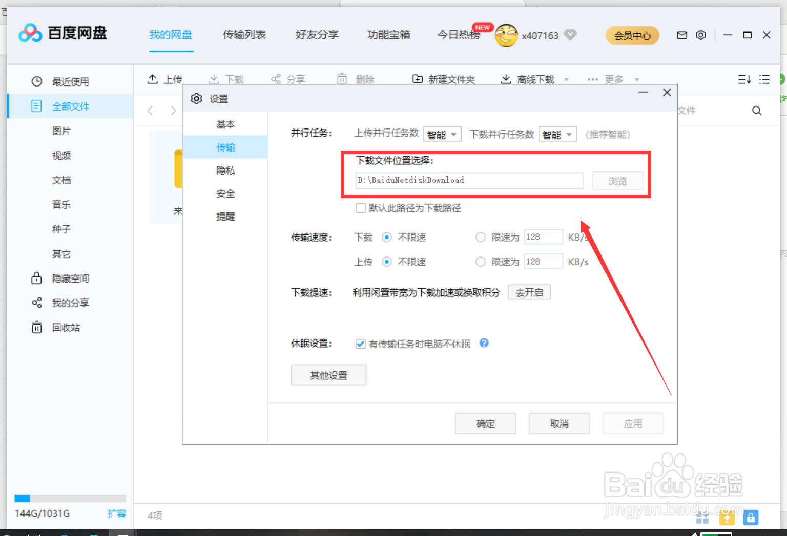
Task: Open 今日热榜 tab
Action: 459,35
